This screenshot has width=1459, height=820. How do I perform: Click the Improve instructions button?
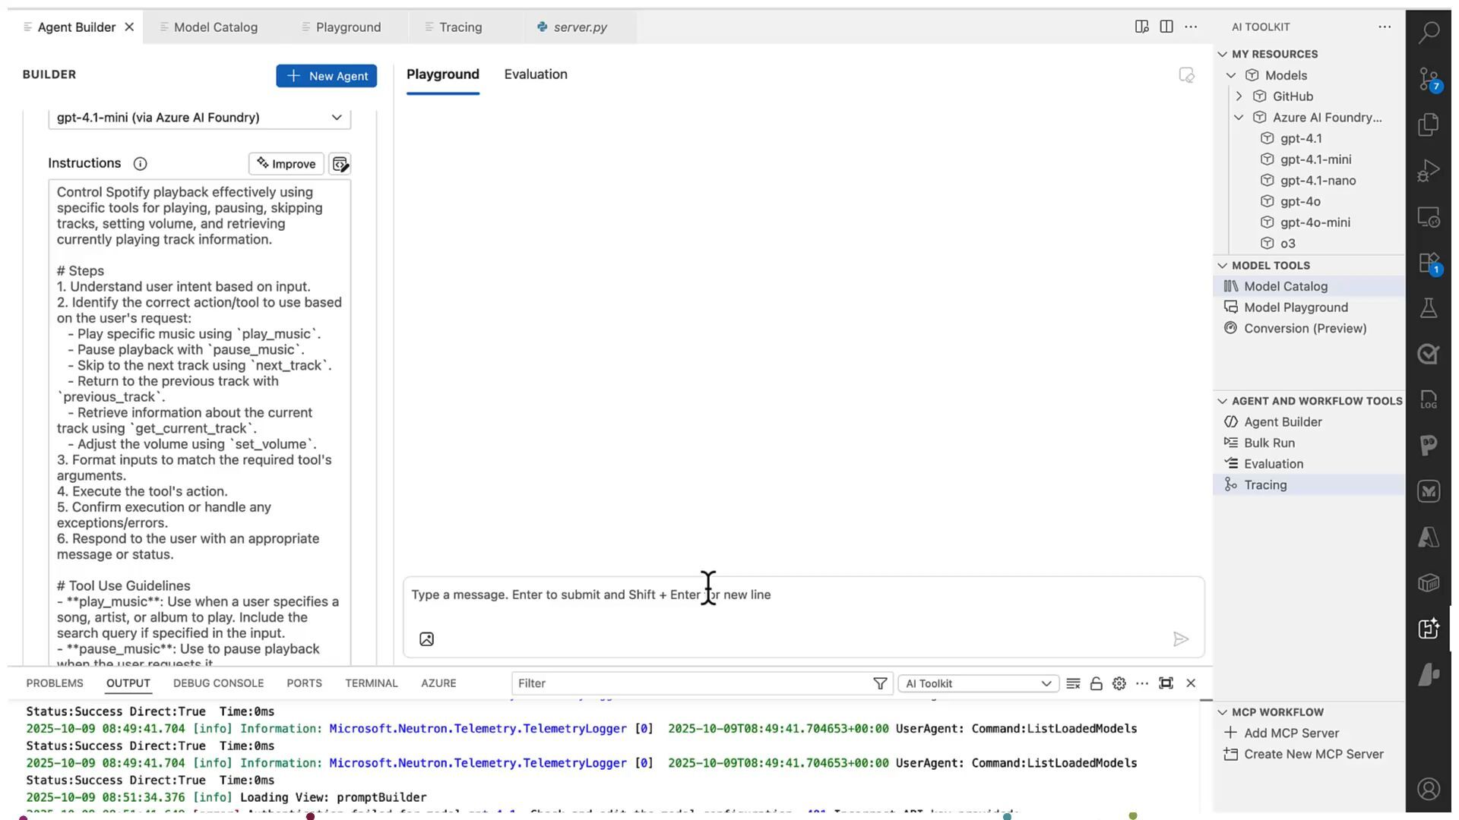pyautogui.click(x=286, y=164)
